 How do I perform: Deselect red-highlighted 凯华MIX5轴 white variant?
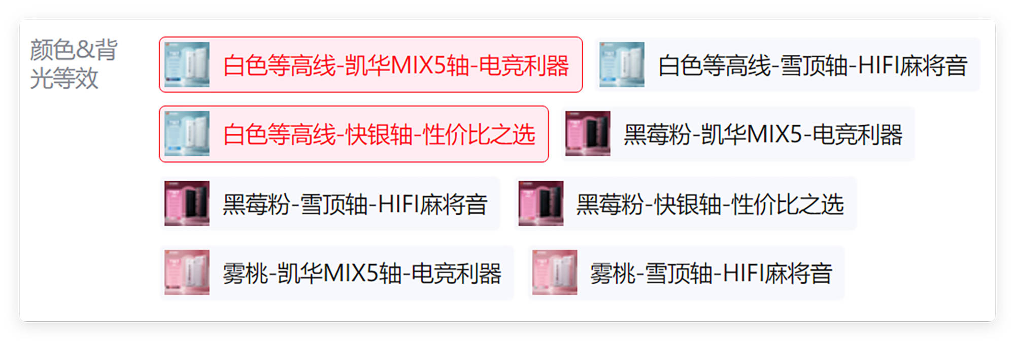(370, 64)
